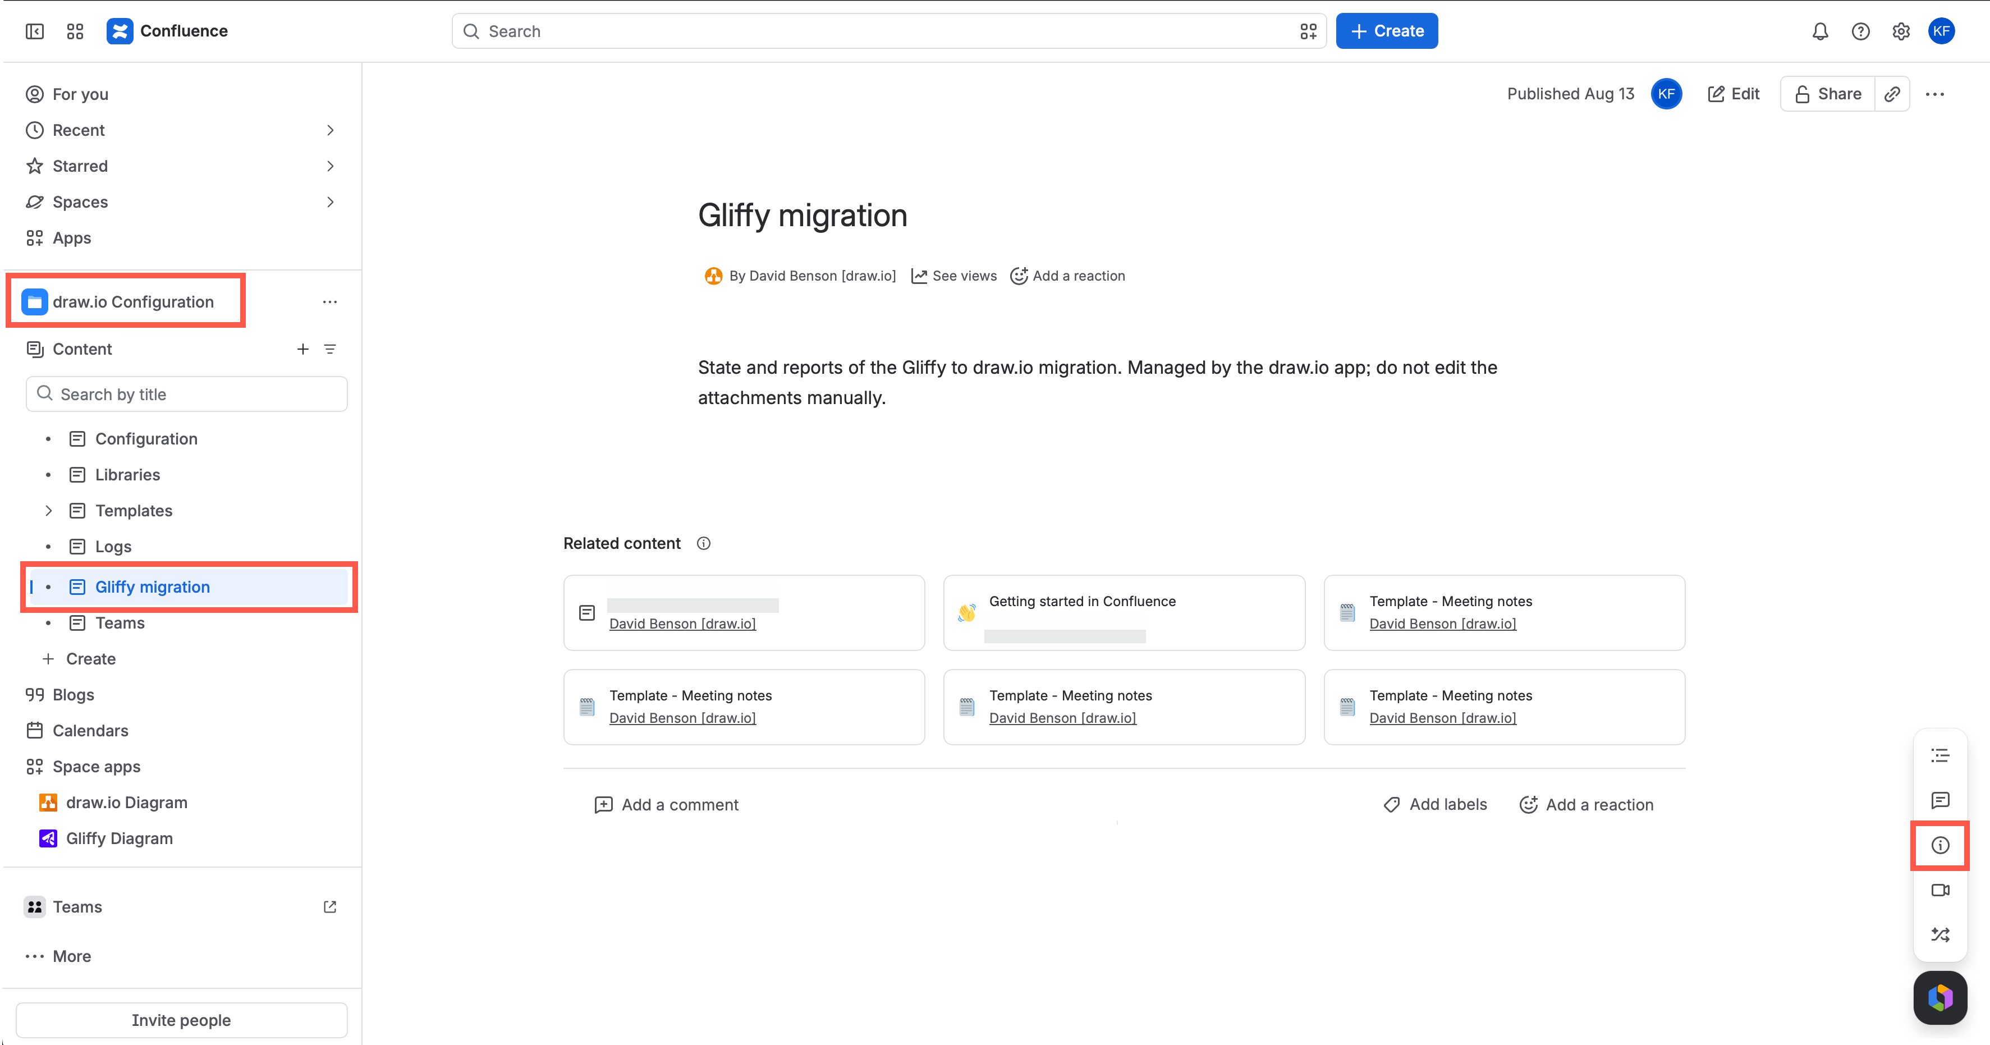The height and width of the screenshot is (1045, 1990).
Task: Open the page more actions ellipsis
Action: click(1934, 94)
